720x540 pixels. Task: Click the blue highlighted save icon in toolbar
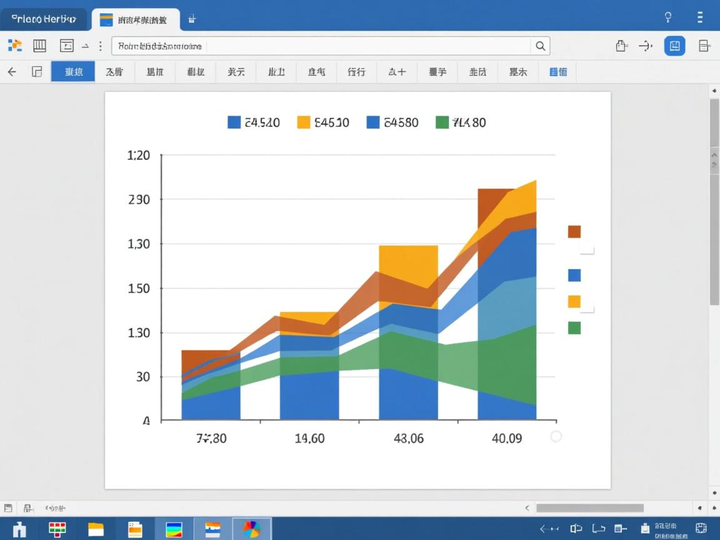point(674,46)
